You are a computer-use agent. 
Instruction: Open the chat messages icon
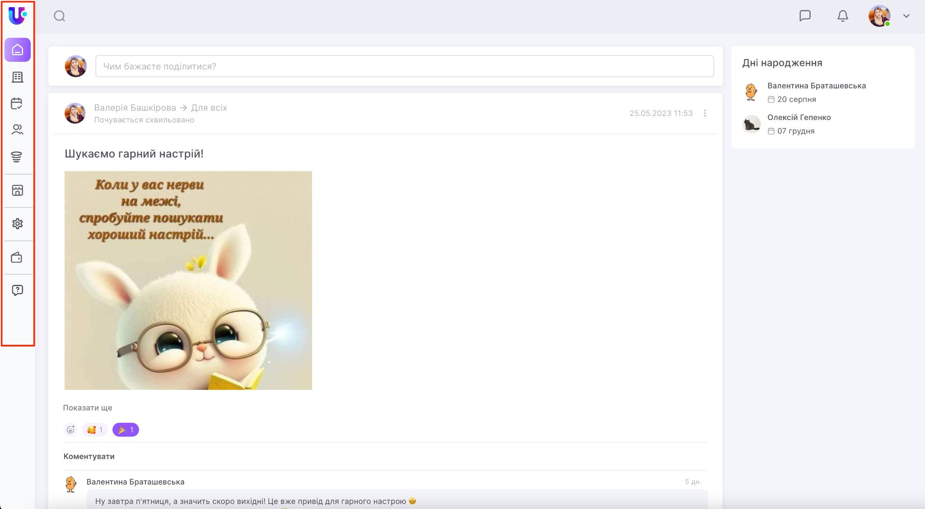(x=805, y=16)
